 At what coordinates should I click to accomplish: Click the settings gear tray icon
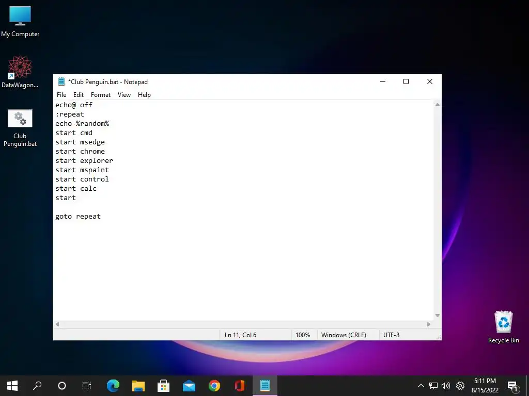pos(460,386)
